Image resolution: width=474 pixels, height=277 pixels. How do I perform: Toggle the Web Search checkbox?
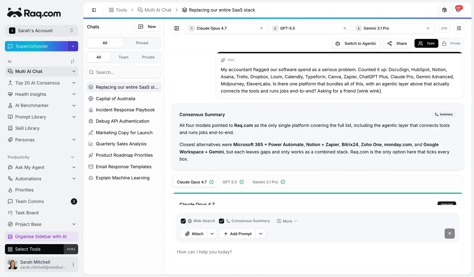183,221
